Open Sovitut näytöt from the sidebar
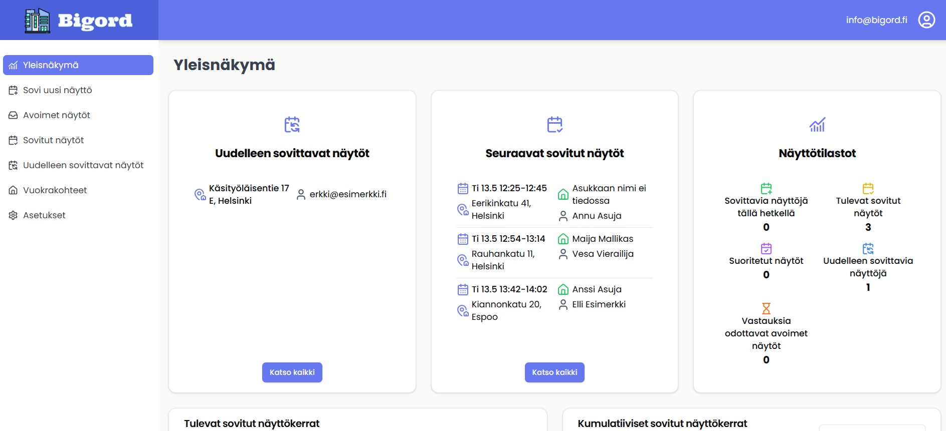Screen dimensions: 946x431 point(53,140)
